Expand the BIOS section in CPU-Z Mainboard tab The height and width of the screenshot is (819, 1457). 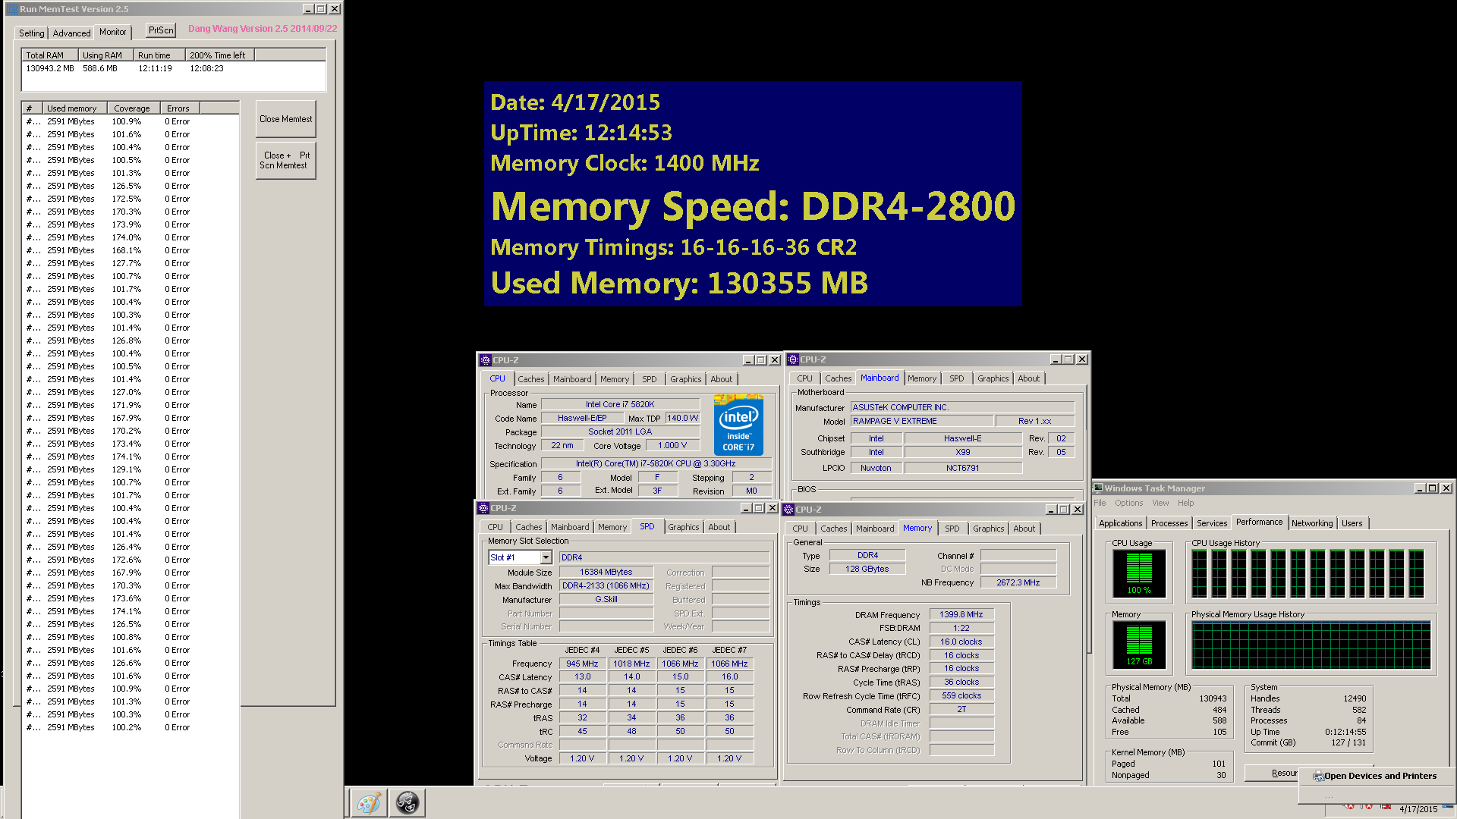click(806, 489)
